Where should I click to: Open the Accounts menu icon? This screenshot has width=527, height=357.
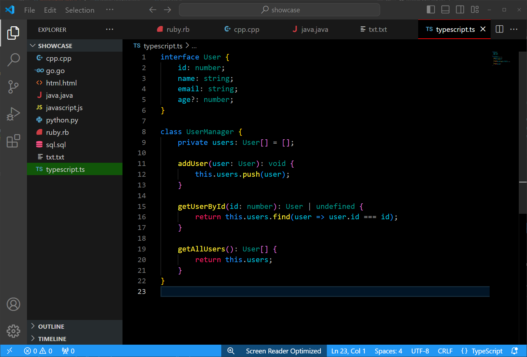tap(13, 304)
